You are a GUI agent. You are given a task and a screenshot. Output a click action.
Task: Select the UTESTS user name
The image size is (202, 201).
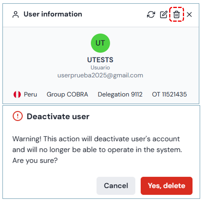[x=100, y=60]
